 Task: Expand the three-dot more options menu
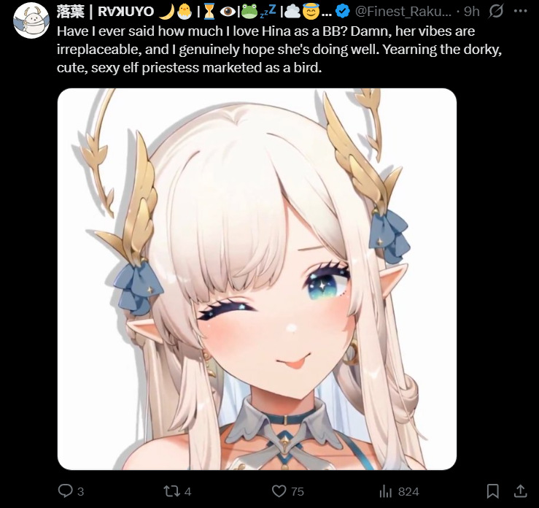pyautogui.click(x=521, y=11)
